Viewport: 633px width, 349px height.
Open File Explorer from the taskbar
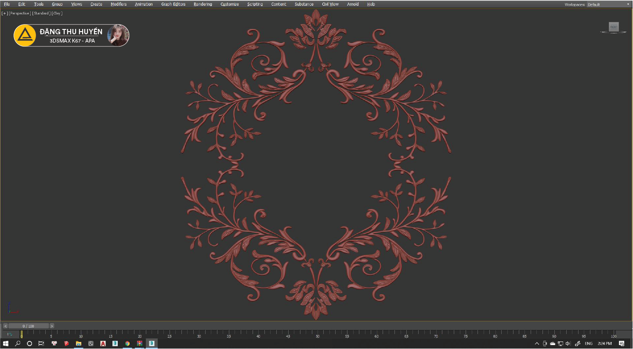tap(79, 343)
